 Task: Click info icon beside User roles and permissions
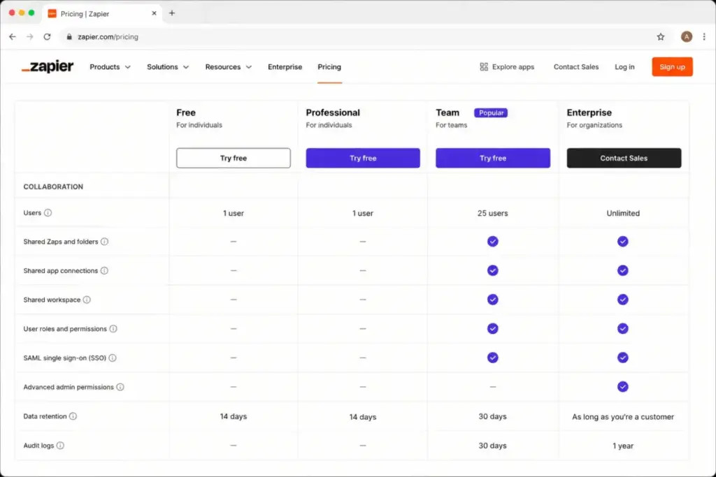coord(113,329)
